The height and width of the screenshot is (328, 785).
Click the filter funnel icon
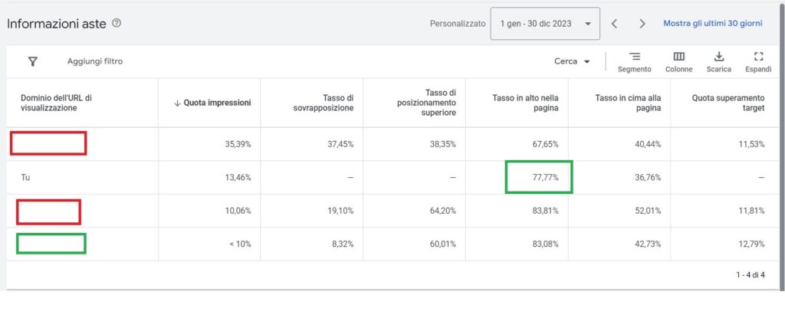[x=32, y=61]
